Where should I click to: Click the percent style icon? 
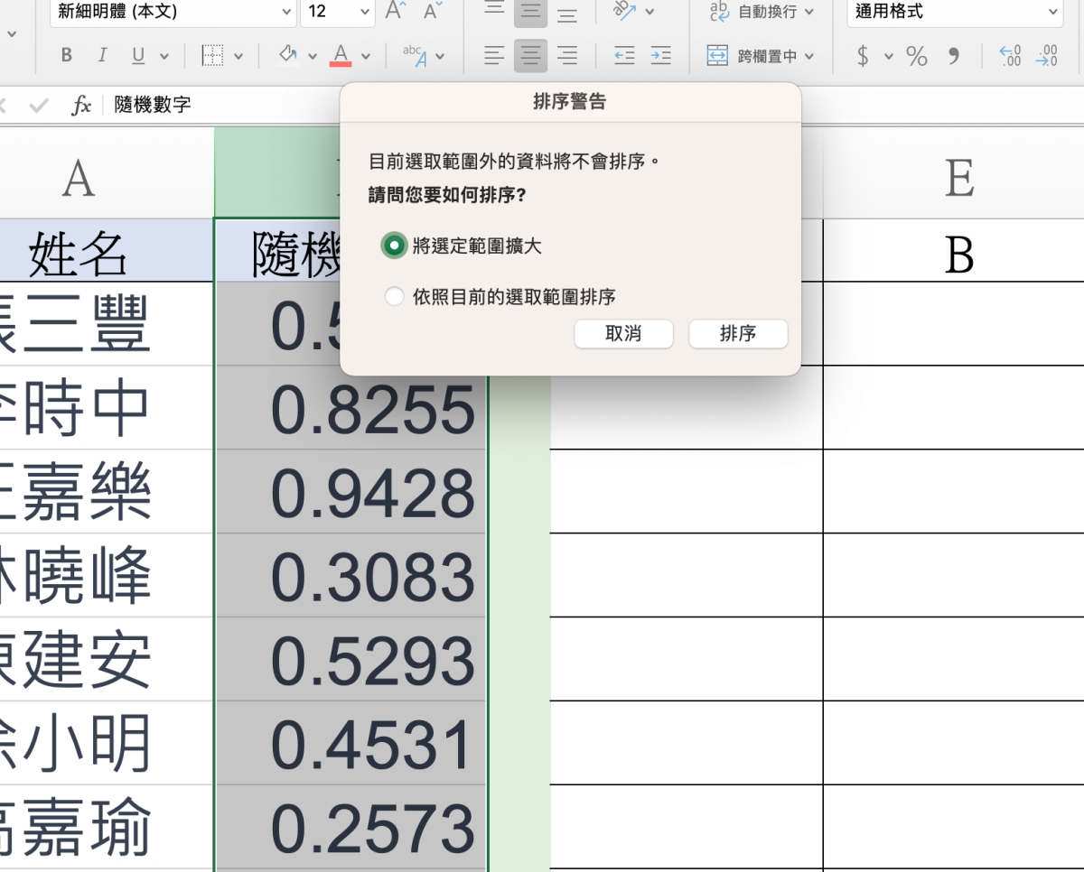click(917, 56)
